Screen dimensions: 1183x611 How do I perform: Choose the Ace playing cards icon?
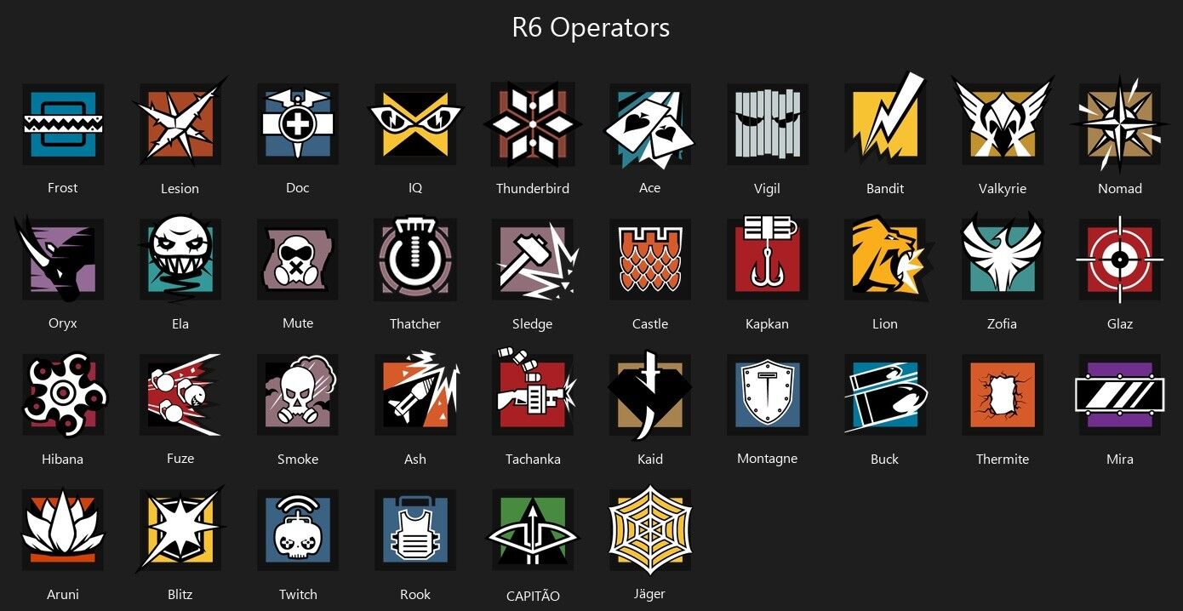pyautogui.click(x=649, y=124)
